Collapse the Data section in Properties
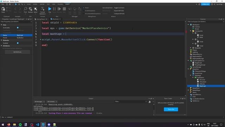 (x=1, y=25)
